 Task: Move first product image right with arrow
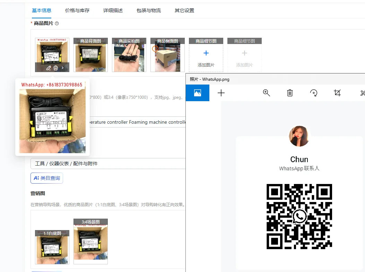click(63, 68)
